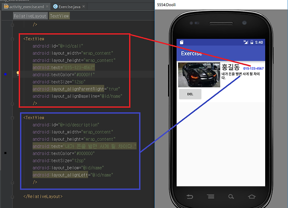The width and height of the screenshot is (288, 208).
Task: Tap the 5:40 clock in status bar
Action: tap(259, 42)
